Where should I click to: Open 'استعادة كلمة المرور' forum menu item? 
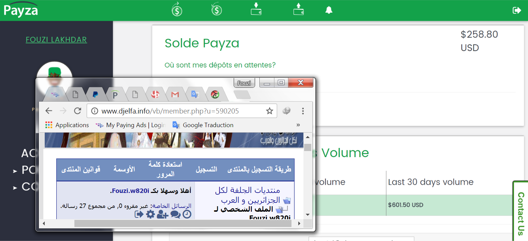(165, 169)
